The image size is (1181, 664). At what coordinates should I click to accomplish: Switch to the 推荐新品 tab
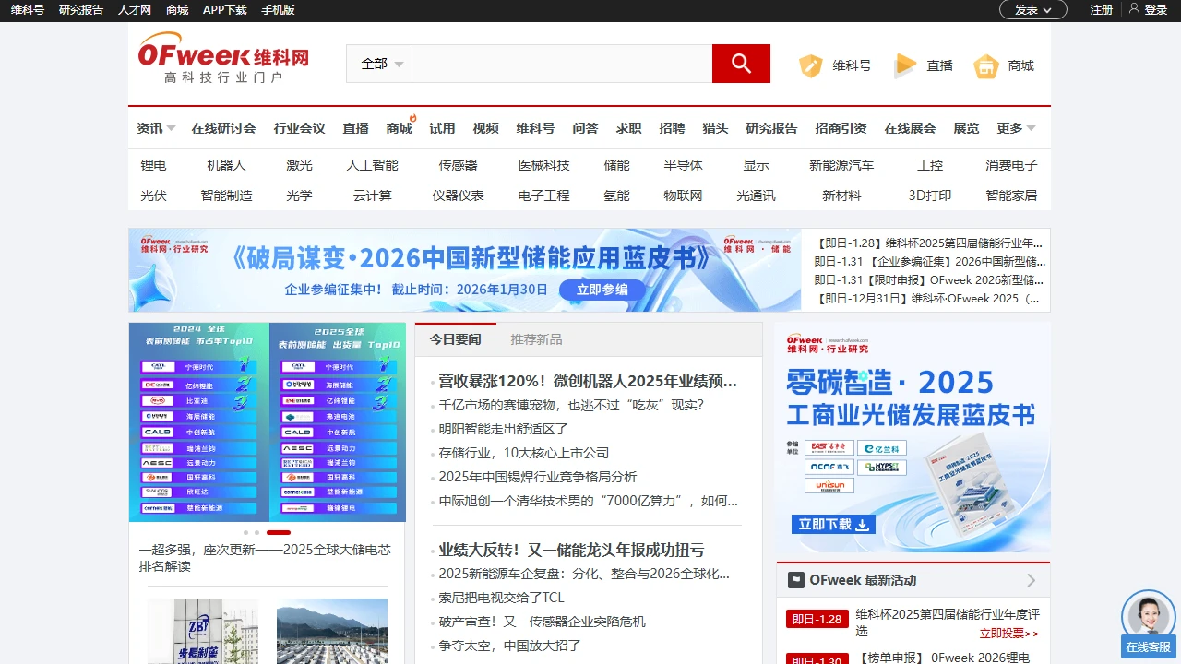[536, 339]
